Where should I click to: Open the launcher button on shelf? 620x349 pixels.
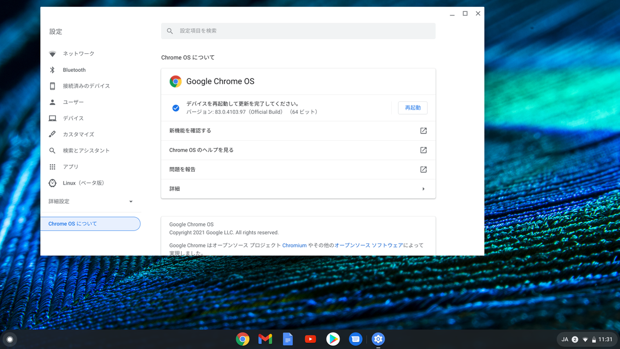tap(9, 339)
